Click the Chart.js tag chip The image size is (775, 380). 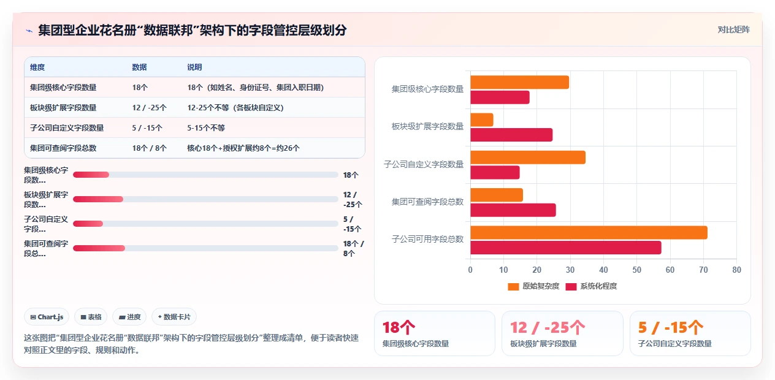tap(47, 317)
